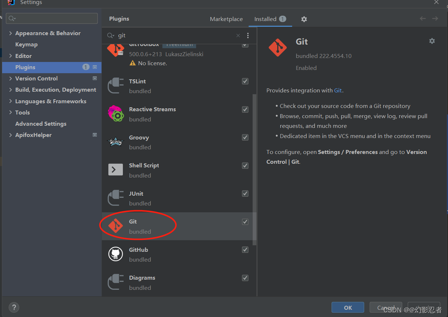This screenshot has width=448, height=317.
Task: Navigate back with the left arrow
Action: click(x=423, y=18)
